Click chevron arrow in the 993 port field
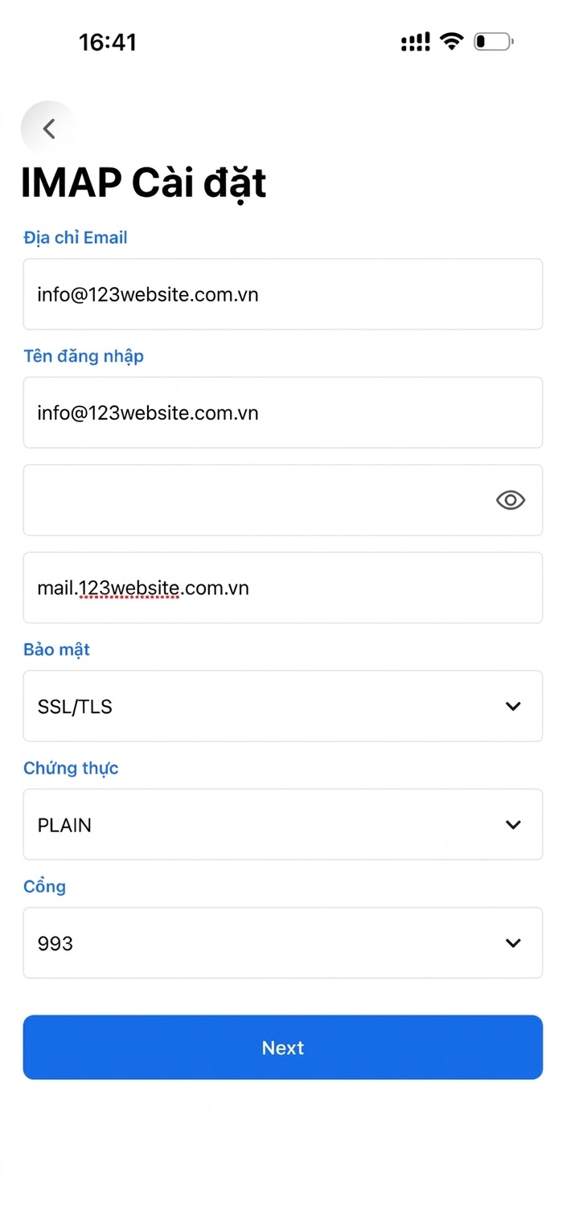The width and height of the screenshot is (566, 1231). (513, 942)
